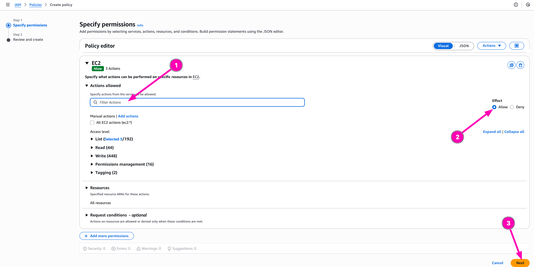
Task: Click the Warnings triangle icon
Action: tap(138, 249)
